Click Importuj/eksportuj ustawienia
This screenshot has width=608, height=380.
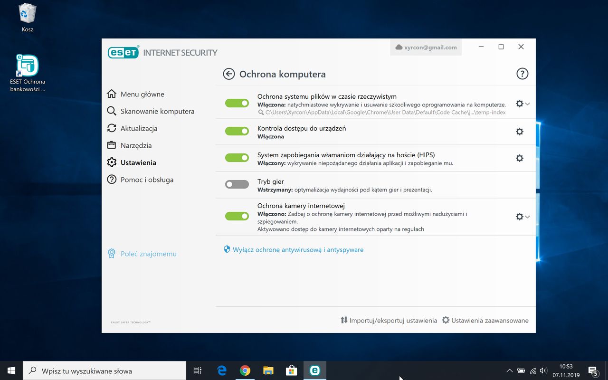click(x=389, y=321)
